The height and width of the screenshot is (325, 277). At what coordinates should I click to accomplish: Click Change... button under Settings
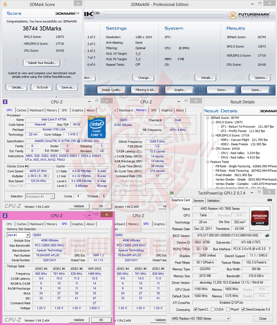click(x=144, y=78)
